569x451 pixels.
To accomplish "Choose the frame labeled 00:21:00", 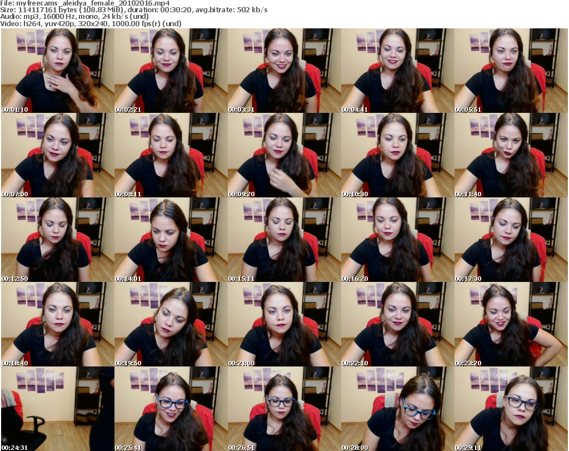I will pos(284,324).
